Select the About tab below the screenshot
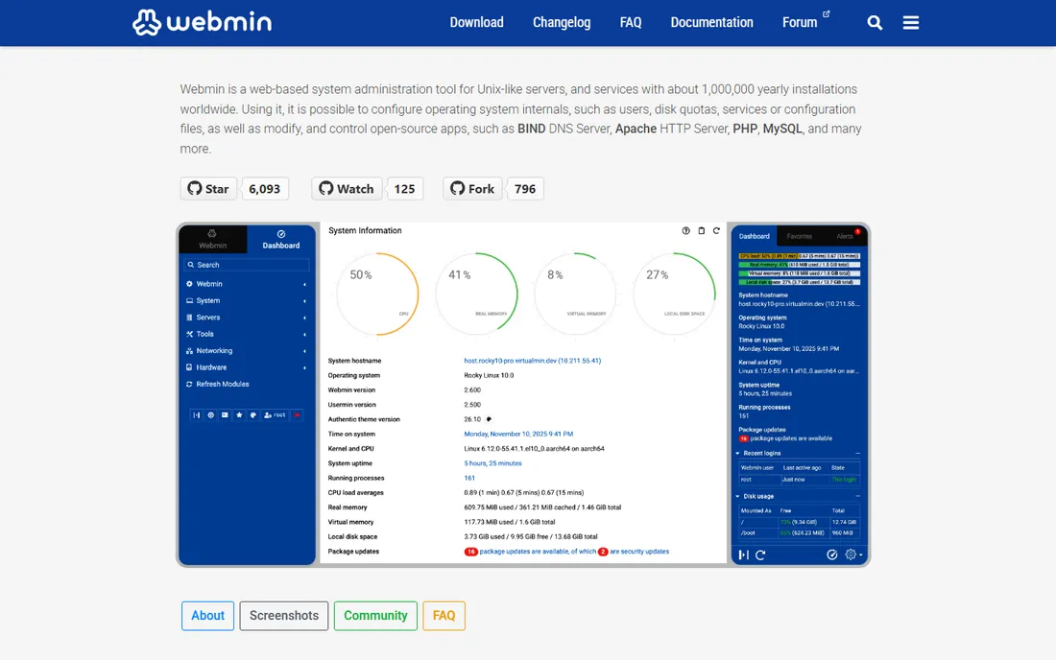 click(207, 616)
